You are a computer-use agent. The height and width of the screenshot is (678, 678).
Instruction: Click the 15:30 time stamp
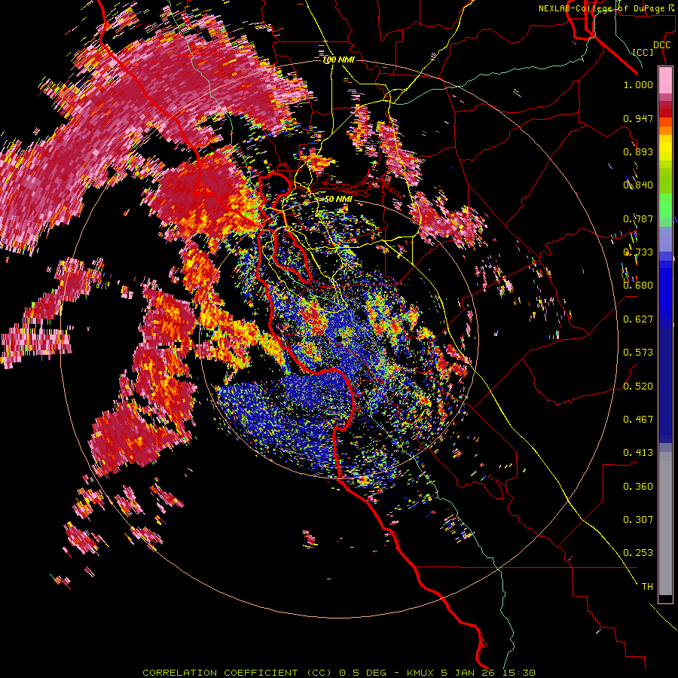(519, 673)
